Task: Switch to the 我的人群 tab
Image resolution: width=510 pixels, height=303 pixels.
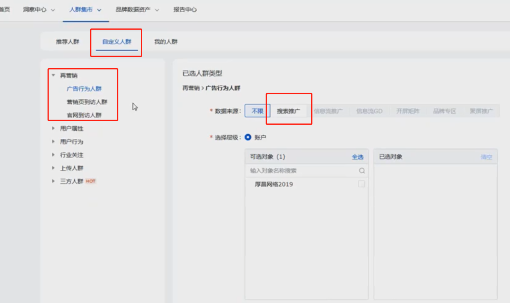Action: [166, 42]
